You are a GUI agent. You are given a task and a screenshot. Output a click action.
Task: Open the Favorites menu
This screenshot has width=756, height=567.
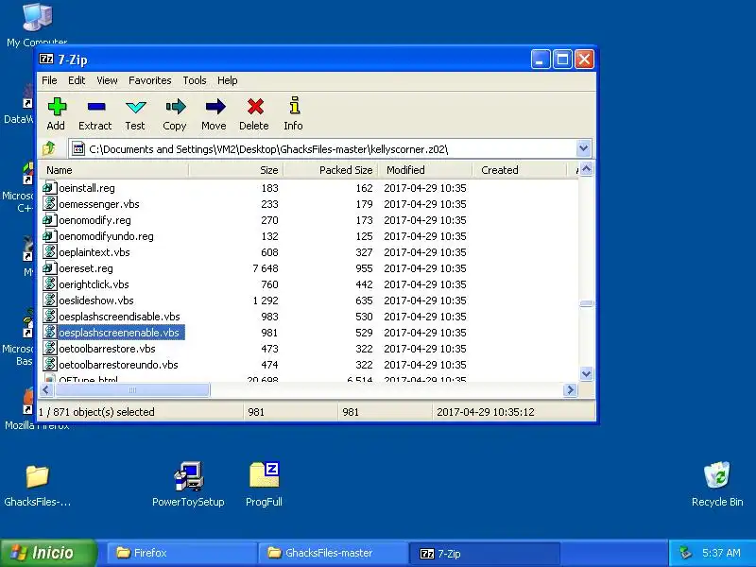pos(150,80)
